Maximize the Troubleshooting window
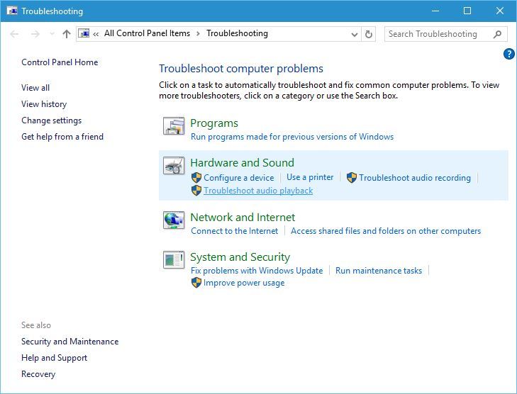Screen dimensions: 517x394 (467, 11)
